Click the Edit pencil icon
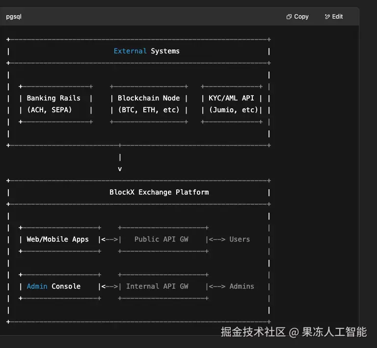The image size is (377, 348). pos(327,17)
